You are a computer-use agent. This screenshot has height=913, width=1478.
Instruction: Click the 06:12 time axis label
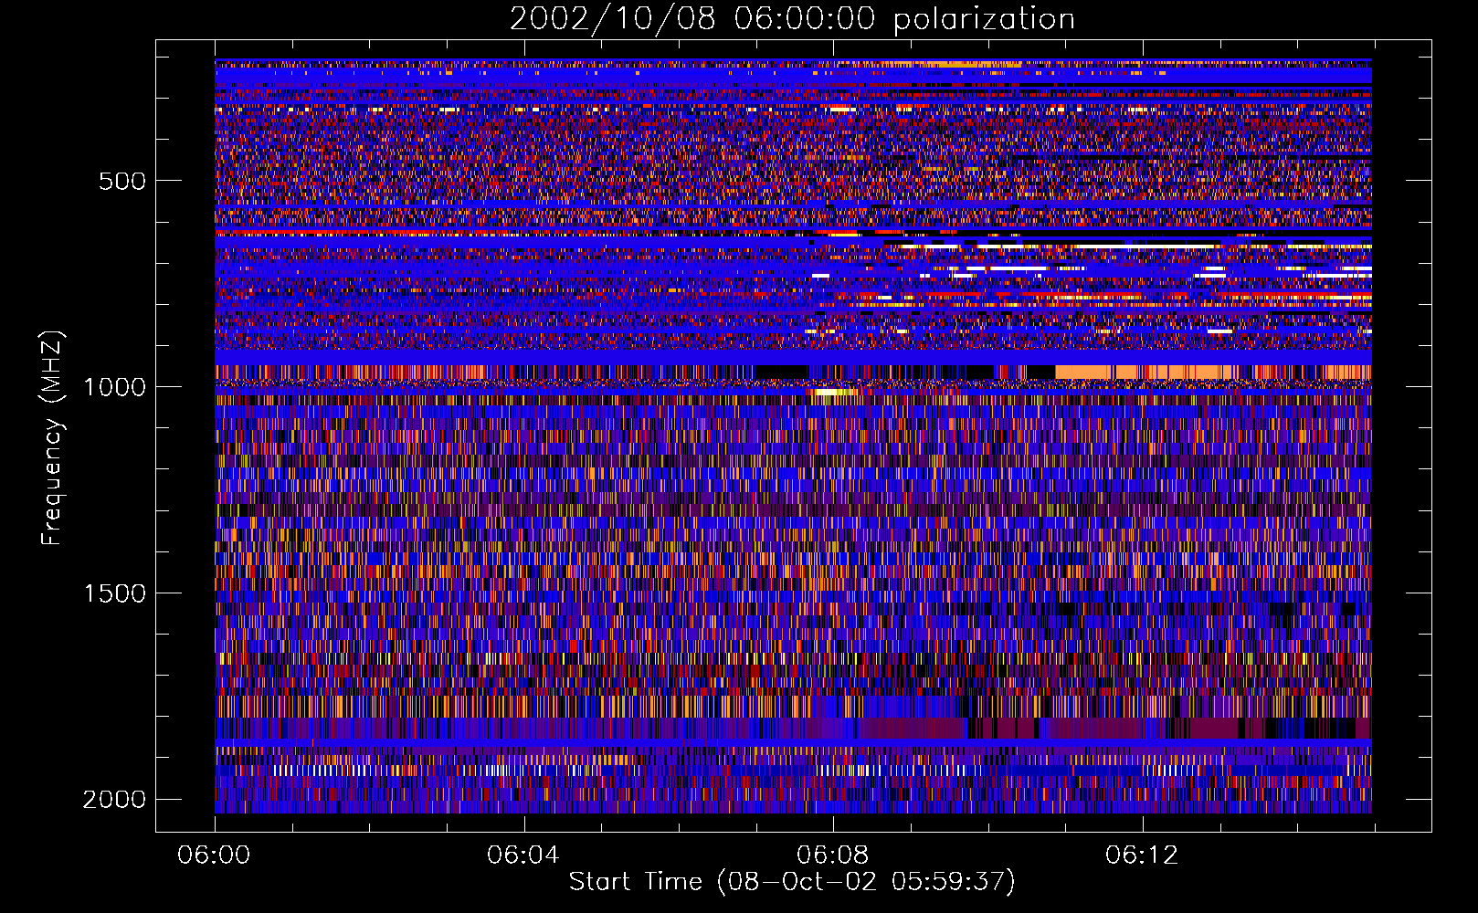(1141, 855)
